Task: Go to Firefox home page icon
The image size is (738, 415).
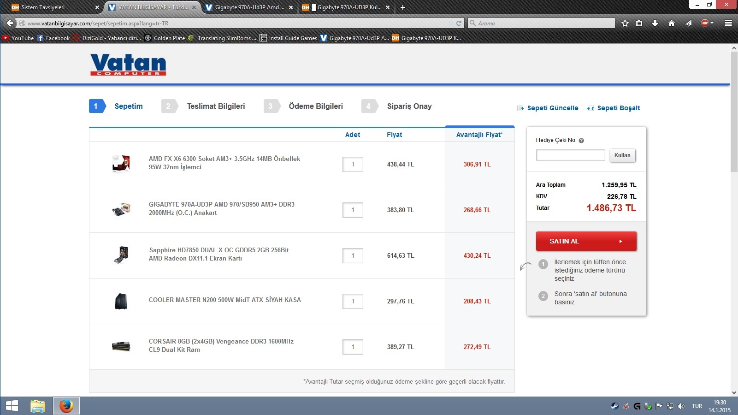Action: coord(672,23)
